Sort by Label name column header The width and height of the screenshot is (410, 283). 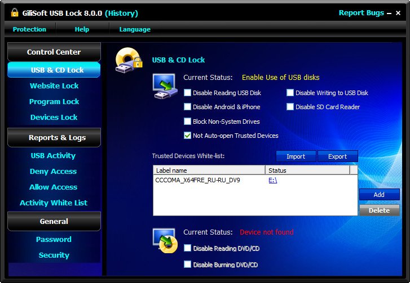(209, 170)
